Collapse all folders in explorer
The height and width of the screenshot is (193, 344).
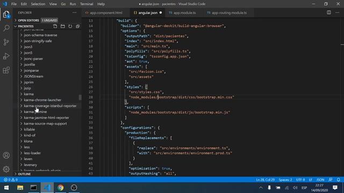(x=77, y=26)
